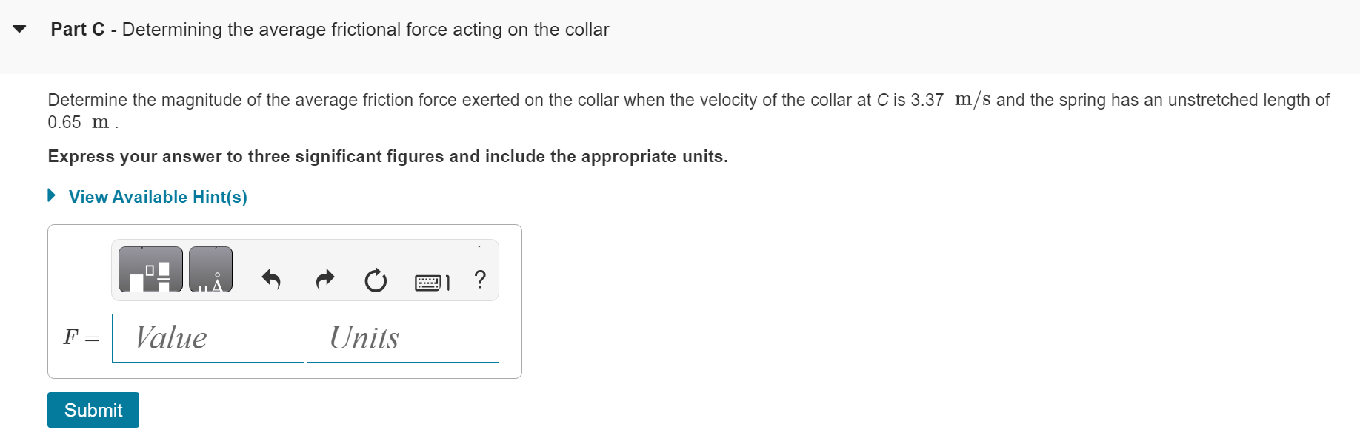Click the disclosure triangle beside Part C heading
This screenshot has height=438, width=1360.
click(19, 28)
